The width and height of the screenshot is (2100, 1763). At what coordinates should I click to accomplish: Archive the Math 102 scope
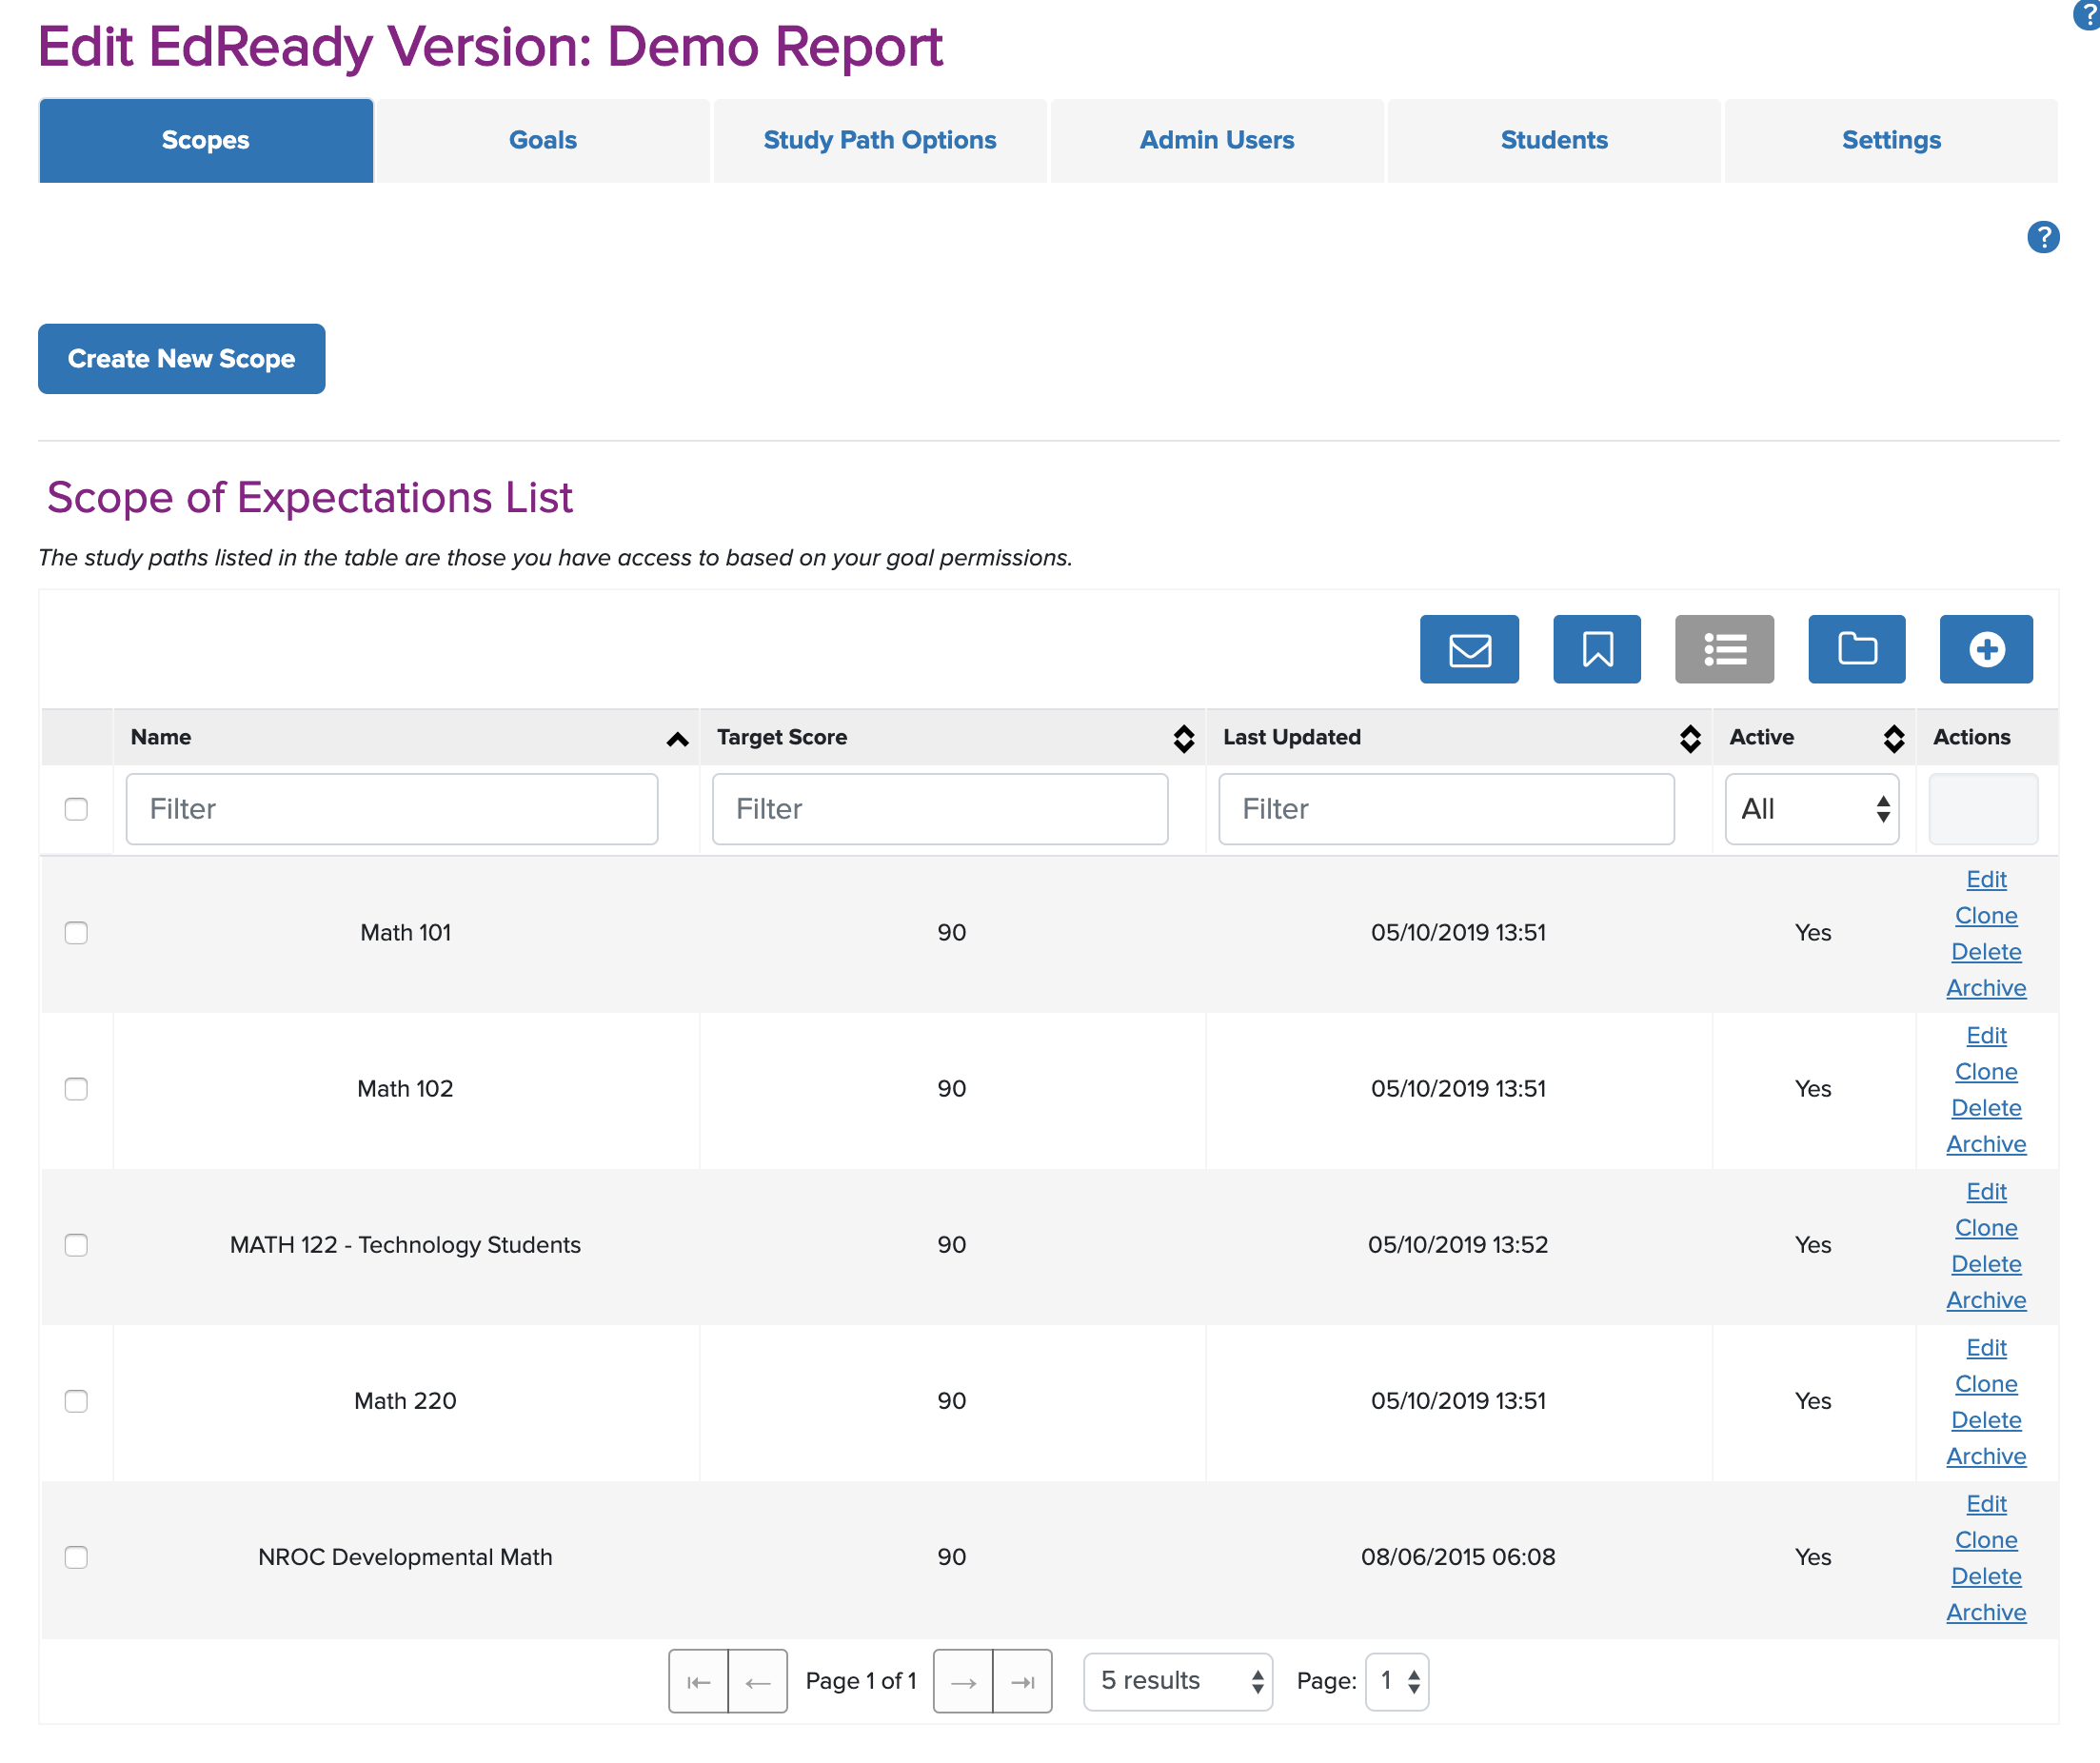pos(1986,1143)
